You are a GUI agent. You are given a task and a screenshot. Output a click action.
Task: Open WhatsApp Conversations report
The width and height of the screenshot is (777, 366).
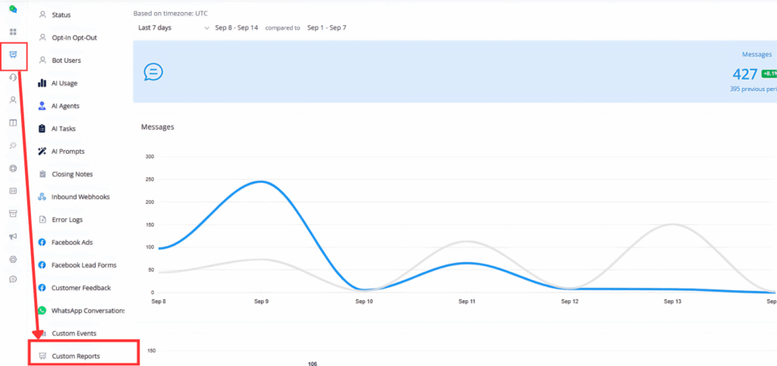87,311
